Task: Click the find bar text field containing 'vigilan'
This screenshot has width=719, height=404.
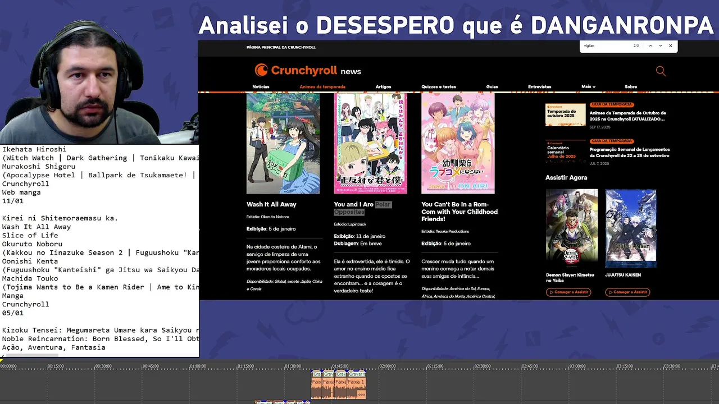Action: click(x=606, y=45)
